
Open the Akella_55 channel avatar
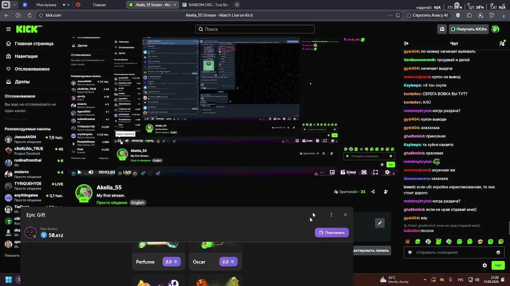point(84,193)
